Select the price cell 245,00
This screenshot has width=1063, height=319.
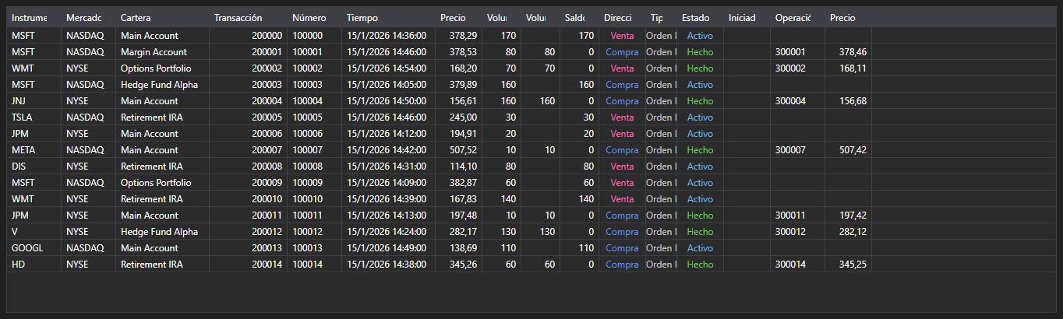[x=458, y=117]
